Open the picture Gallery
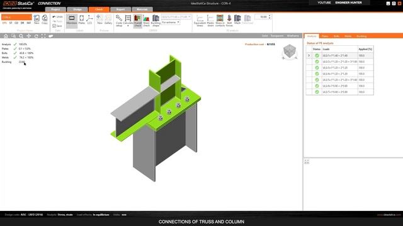Screen dimensions: 403x226 [x=108, y=19]
